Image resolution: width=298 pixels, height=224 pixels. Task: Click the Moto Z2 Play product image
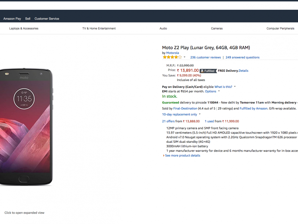click(x=26, y=127)
